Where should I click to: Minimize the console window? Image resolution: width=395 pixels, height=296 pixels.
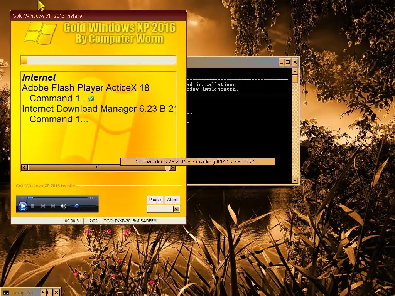tap(282, 62)
